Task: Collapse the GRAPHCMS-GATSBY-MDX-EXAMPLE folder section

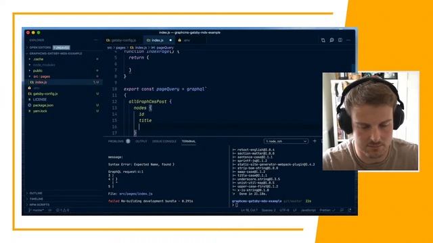Action: 55,53
